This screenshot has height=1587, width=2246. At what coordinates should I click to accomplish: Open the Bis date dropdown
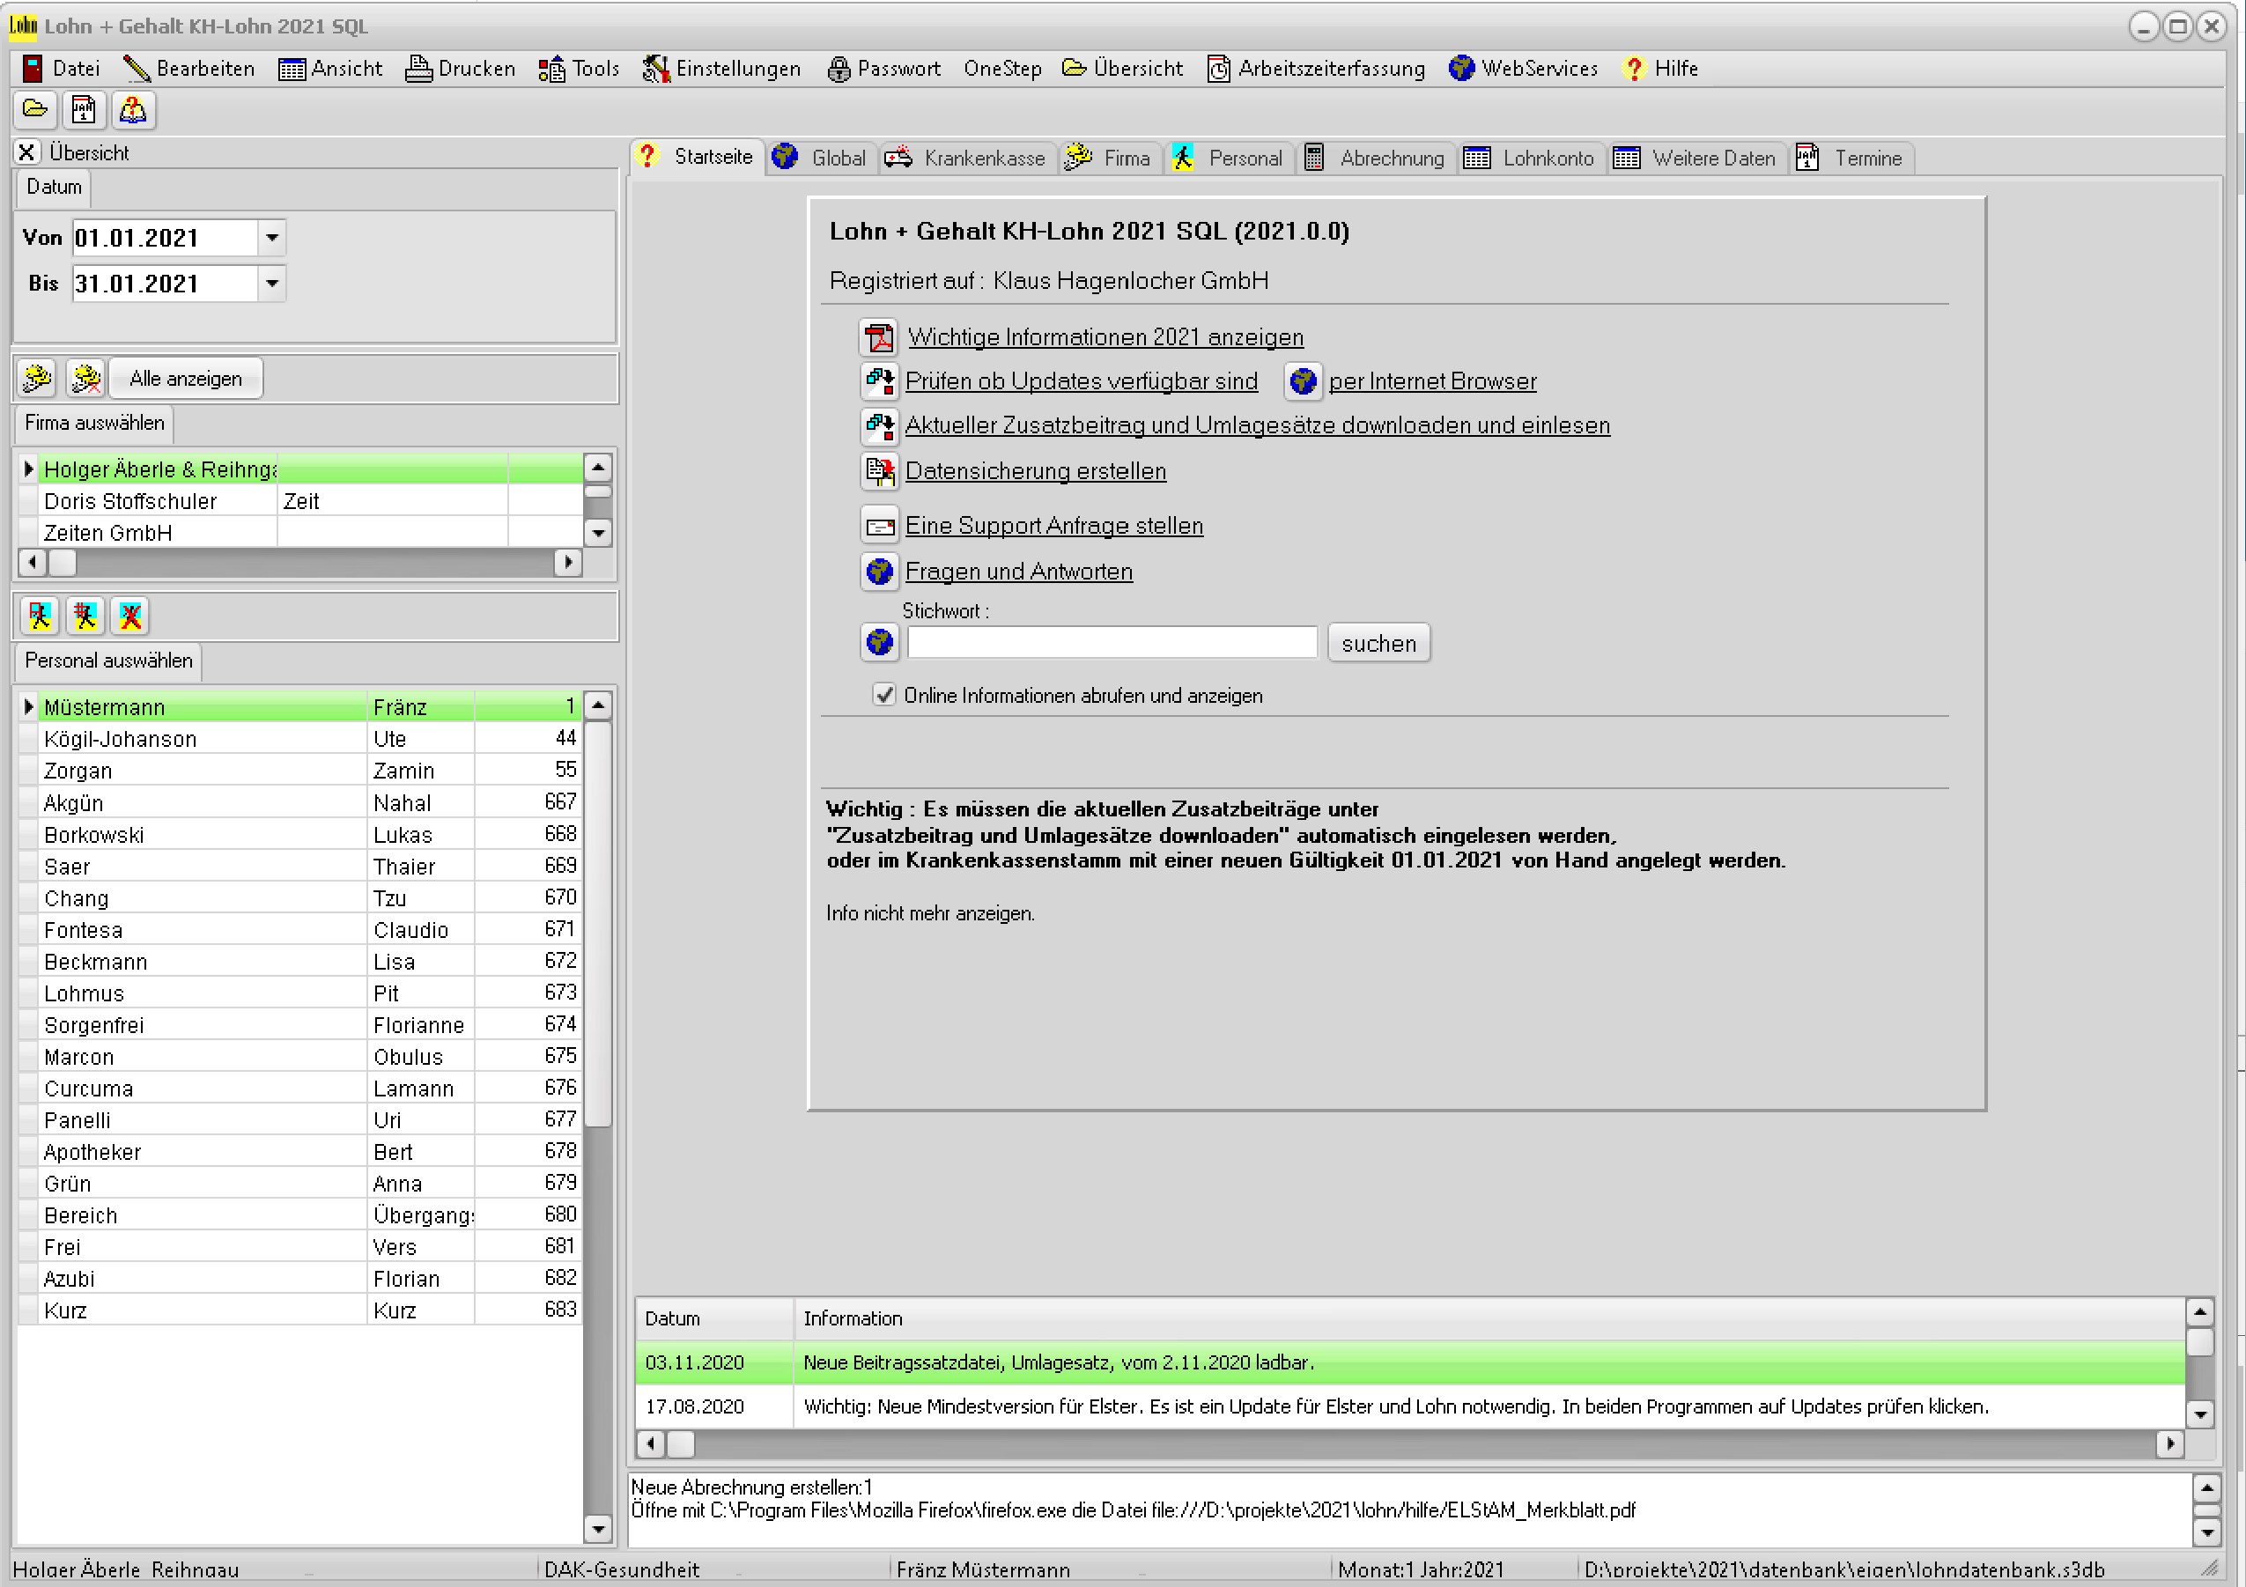pos(272,284)
